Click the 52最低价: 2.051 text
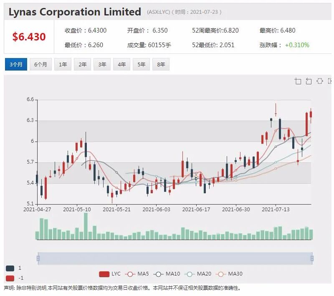This screenshot has height=296, width=334. [x=213, y=45]
